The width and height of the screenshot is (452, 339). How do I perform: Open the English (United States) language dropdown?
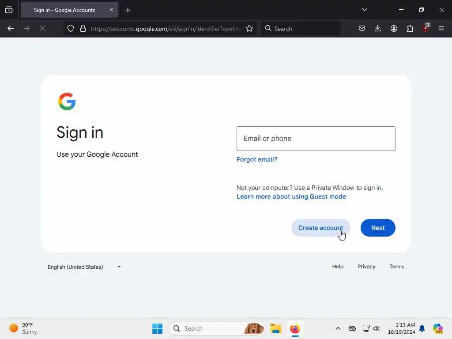pyautogui.click(x=84, y=267)
